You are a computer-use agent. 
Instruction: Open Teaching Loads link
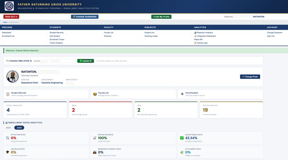(151, 36)
